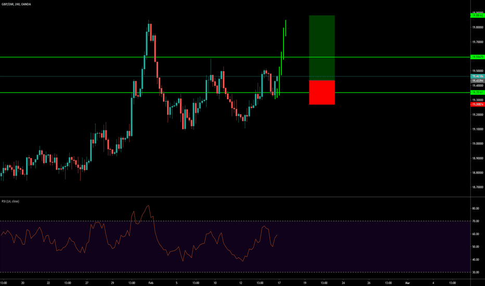Image resolution: width=485 pixels, height=286 pixels.
Task: Click the Feb date on the time axis
Action: [x=151, y=283]
